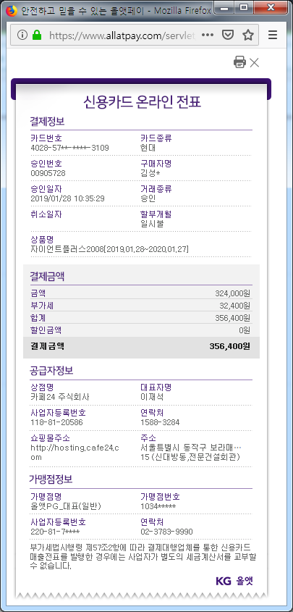
Task: Click the '공급자정보' section header
Action: pyautogui.click(x=51, y=371)
